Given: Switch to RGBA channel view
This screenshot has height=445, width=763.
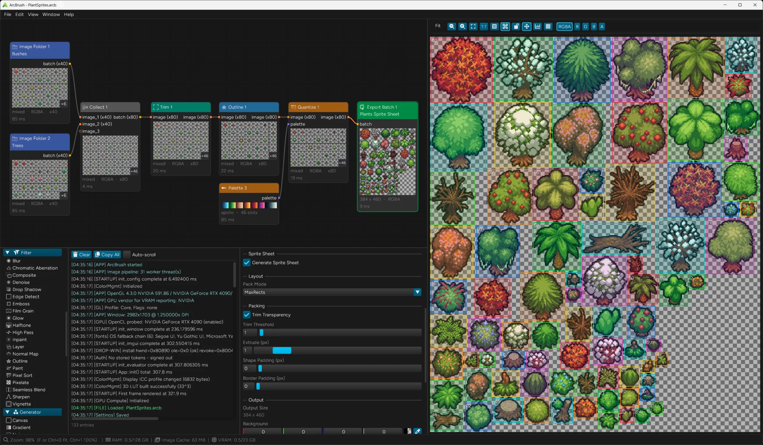Looking at the screenshot, I should [564, 27].
